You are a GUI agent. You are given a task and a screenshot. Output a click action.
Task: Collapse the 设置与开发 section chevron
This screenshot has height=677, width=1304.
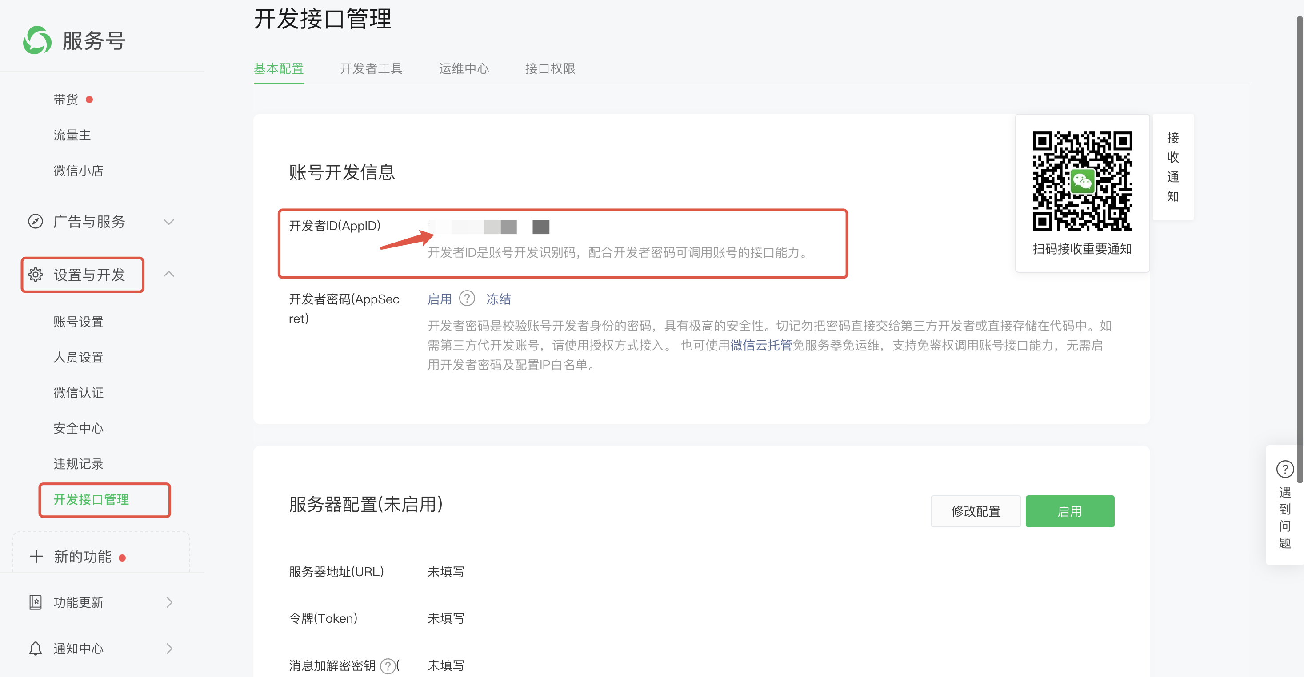(x=169, y=274)
